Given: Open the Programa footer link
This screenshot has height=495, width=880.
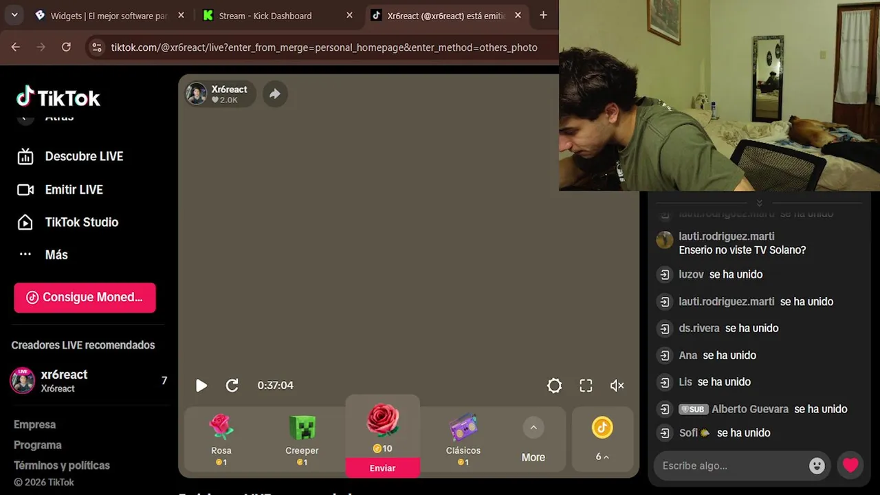Looking at the screenshot, I should (38, 445).
